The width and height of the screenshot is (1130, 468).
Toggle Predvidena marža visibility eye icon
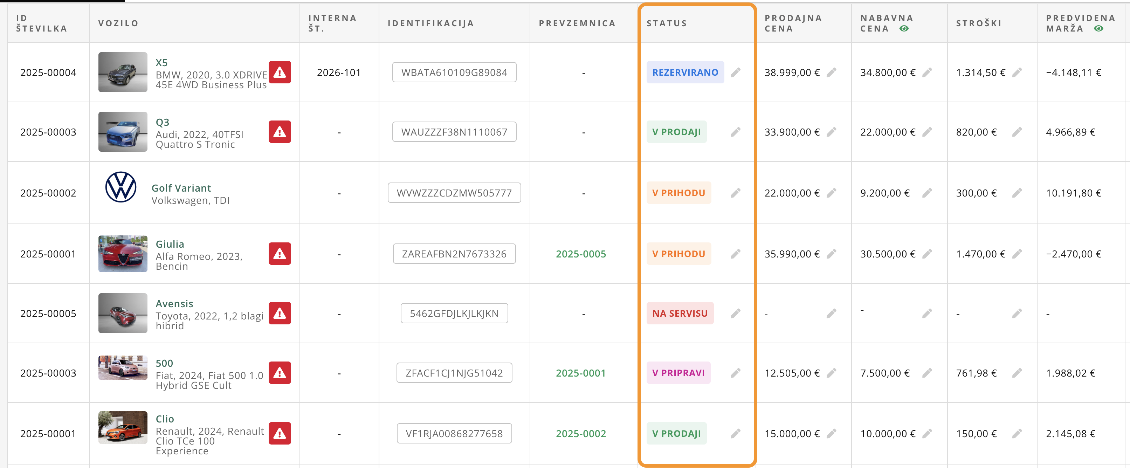point(1098,29)
